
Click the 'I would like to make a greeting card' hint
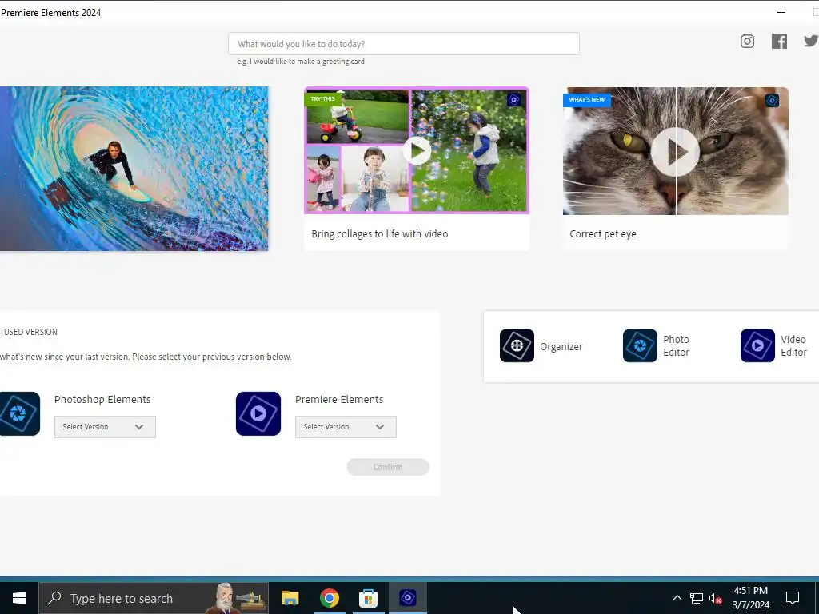[301, 62]
